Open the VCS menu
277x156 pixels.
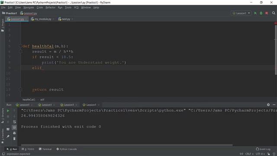coord(76,7)
